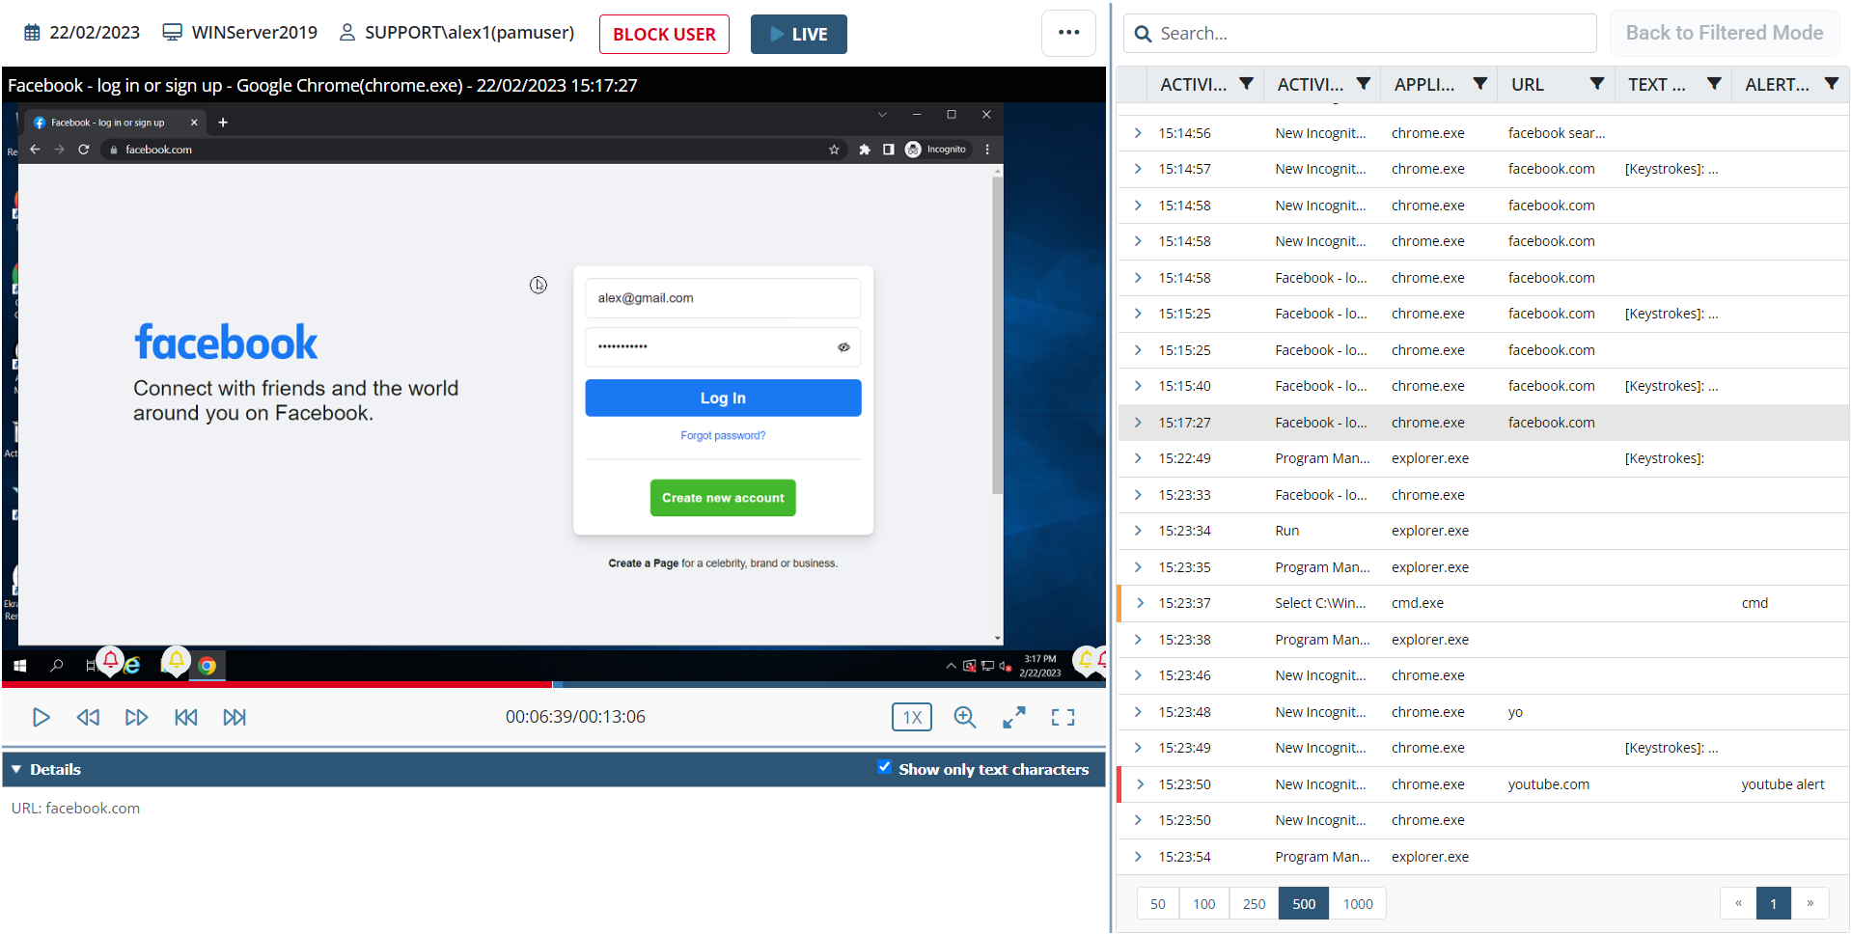
Task: Click the BLOCK USER button
Action: [664, 34]
